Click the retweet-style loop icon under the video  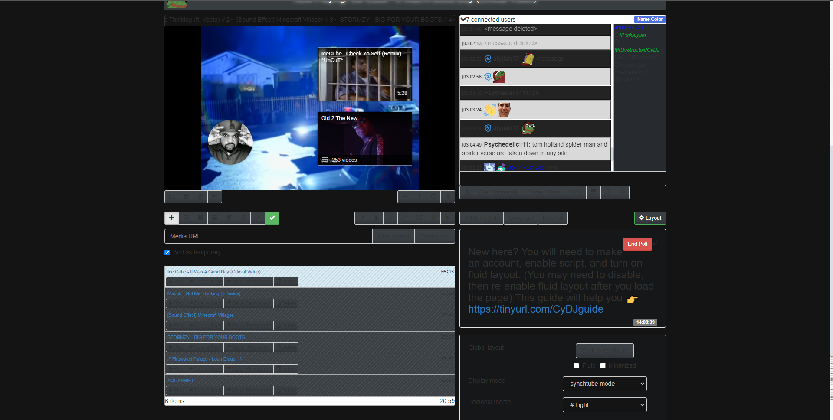pos(172,197)
